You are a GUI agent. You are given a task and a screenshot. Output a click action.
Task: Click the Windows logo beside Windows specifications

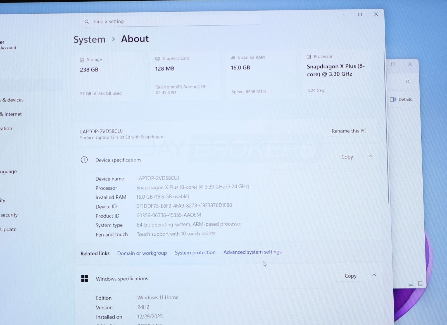click(84, 278)
